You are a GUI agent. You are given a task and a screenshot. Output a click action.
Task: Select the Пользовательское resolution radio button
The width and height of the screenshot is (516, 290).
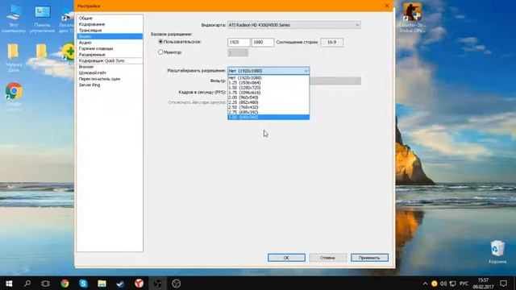click(160, 42)
